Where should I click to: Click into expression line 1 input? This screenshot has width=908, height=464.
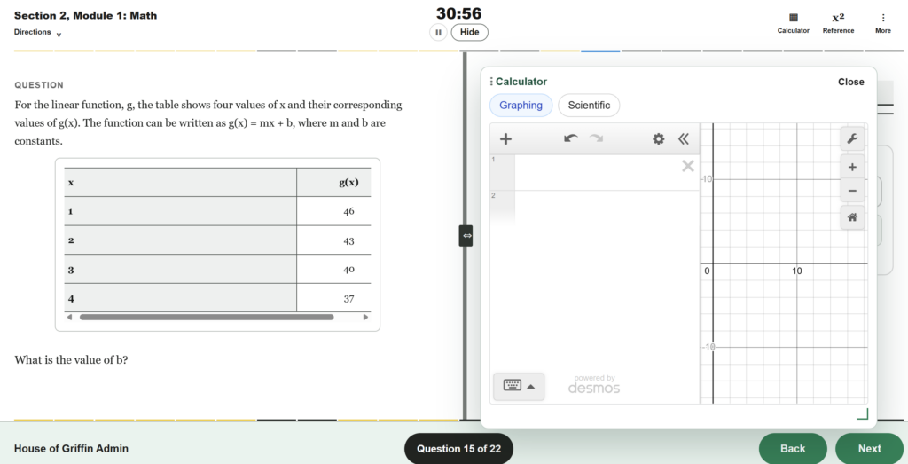pos(597,172)
